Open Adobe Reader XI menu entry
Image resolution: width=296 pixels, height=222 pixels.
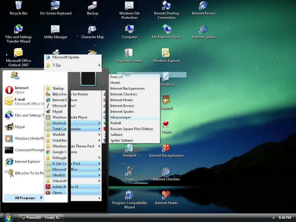[73, 187]
